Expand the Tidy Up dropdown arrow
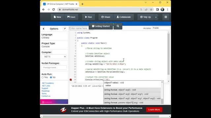The image size is (211, 118). tap(156, 17)
